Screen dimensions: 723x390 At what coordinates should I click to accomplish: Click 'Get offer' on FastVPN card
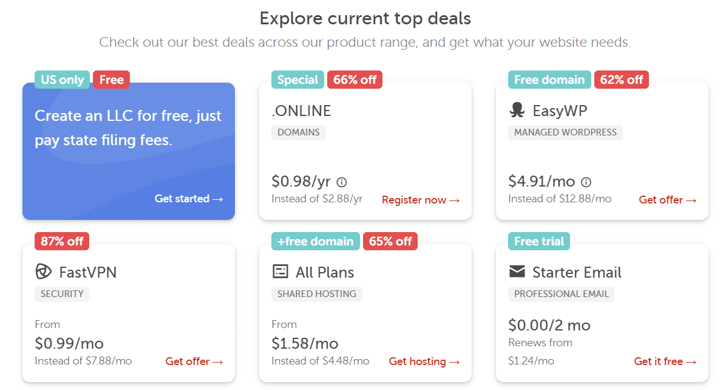click(194, 361)
